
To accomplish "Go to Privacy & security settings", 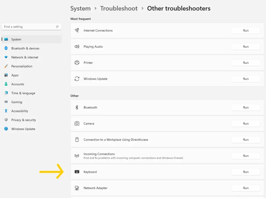I will tap(31, 120).
